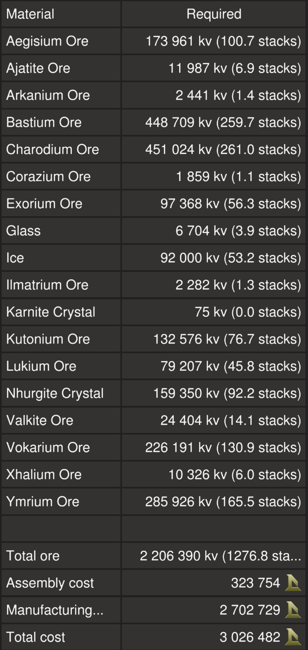Click the Assembly cost currency icon

293,583
